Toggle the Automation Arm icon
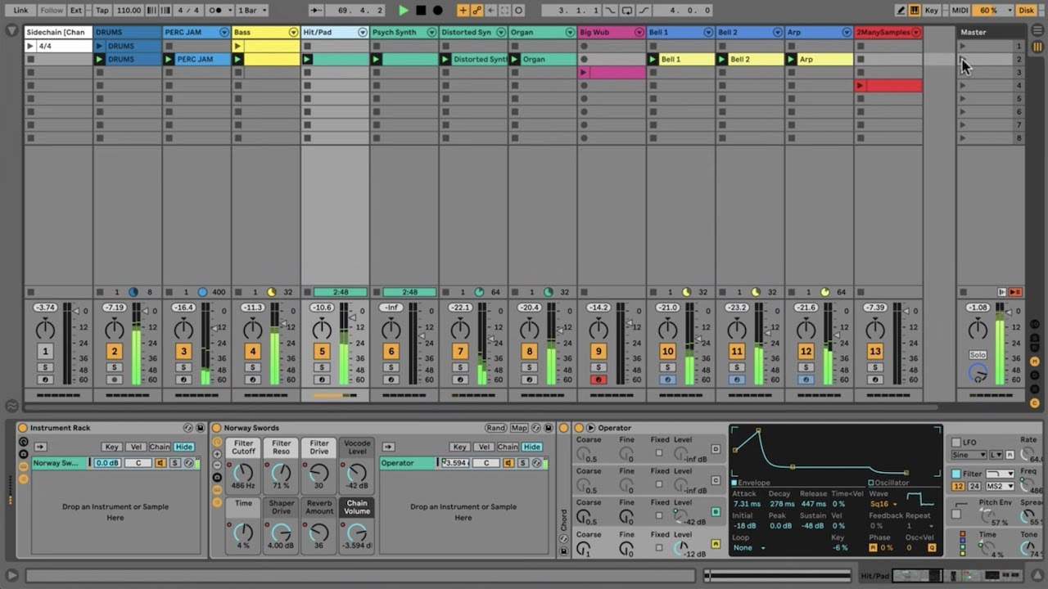Screen dimensions: 1048x589 (477, 11)
